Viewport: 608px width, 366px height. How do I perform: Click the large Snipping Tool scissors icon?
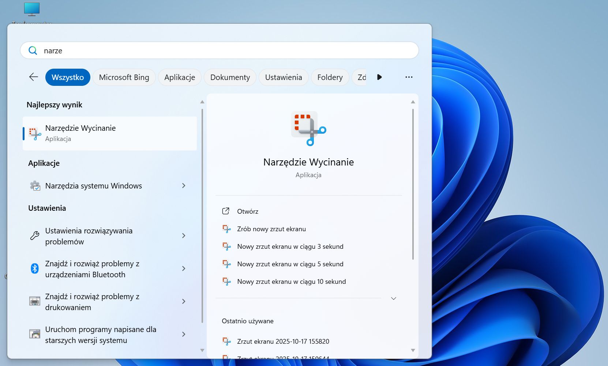click(308, 129)
